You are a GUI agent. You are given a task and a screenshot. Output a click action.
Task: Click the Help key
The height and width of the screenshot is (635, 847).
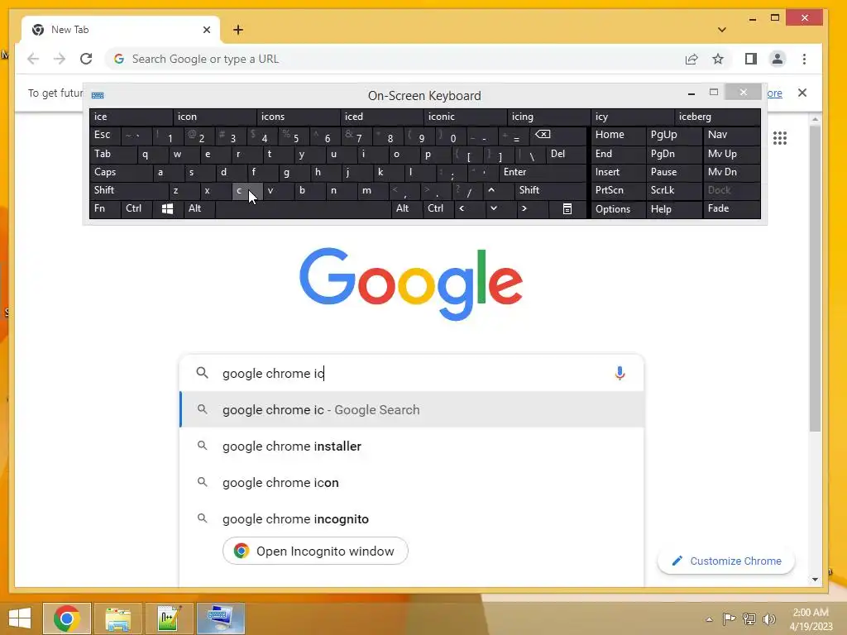pyautogui.click(x=674, y=209)
